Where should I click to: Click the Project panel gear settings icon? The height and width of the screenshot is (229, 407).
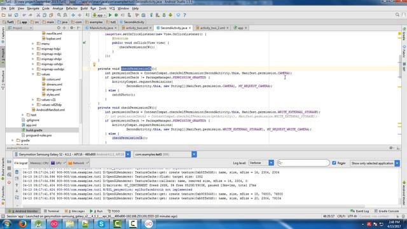pos(72,28)
